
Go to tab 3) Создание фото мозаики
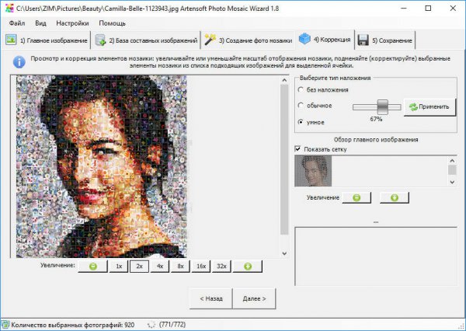(x=249, y=40)
